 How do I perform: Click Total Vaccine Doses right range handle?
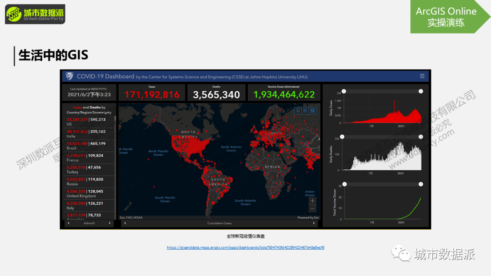421,184
